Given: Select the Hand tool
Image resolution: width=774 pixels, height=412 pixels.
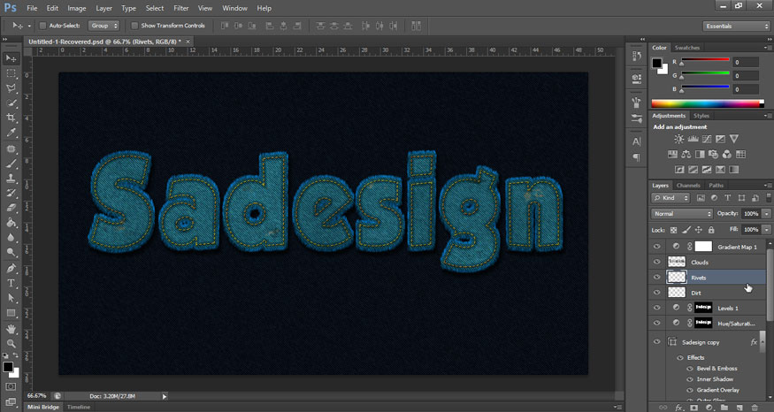Looking at the screenshot, I should 11,329.
